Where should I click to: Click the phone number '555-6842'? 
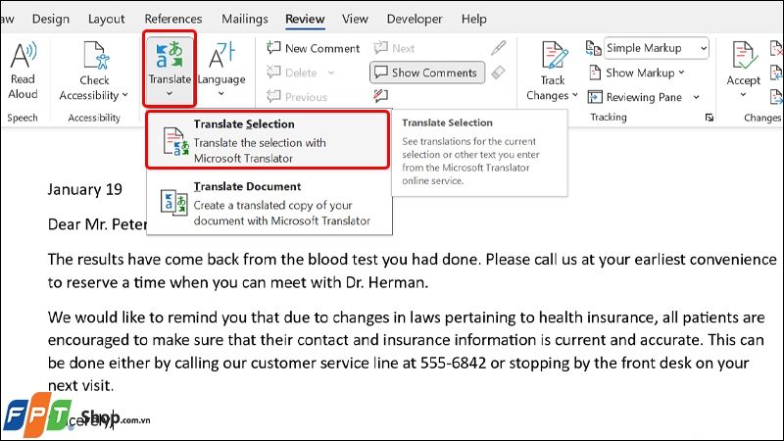[453, 363]
